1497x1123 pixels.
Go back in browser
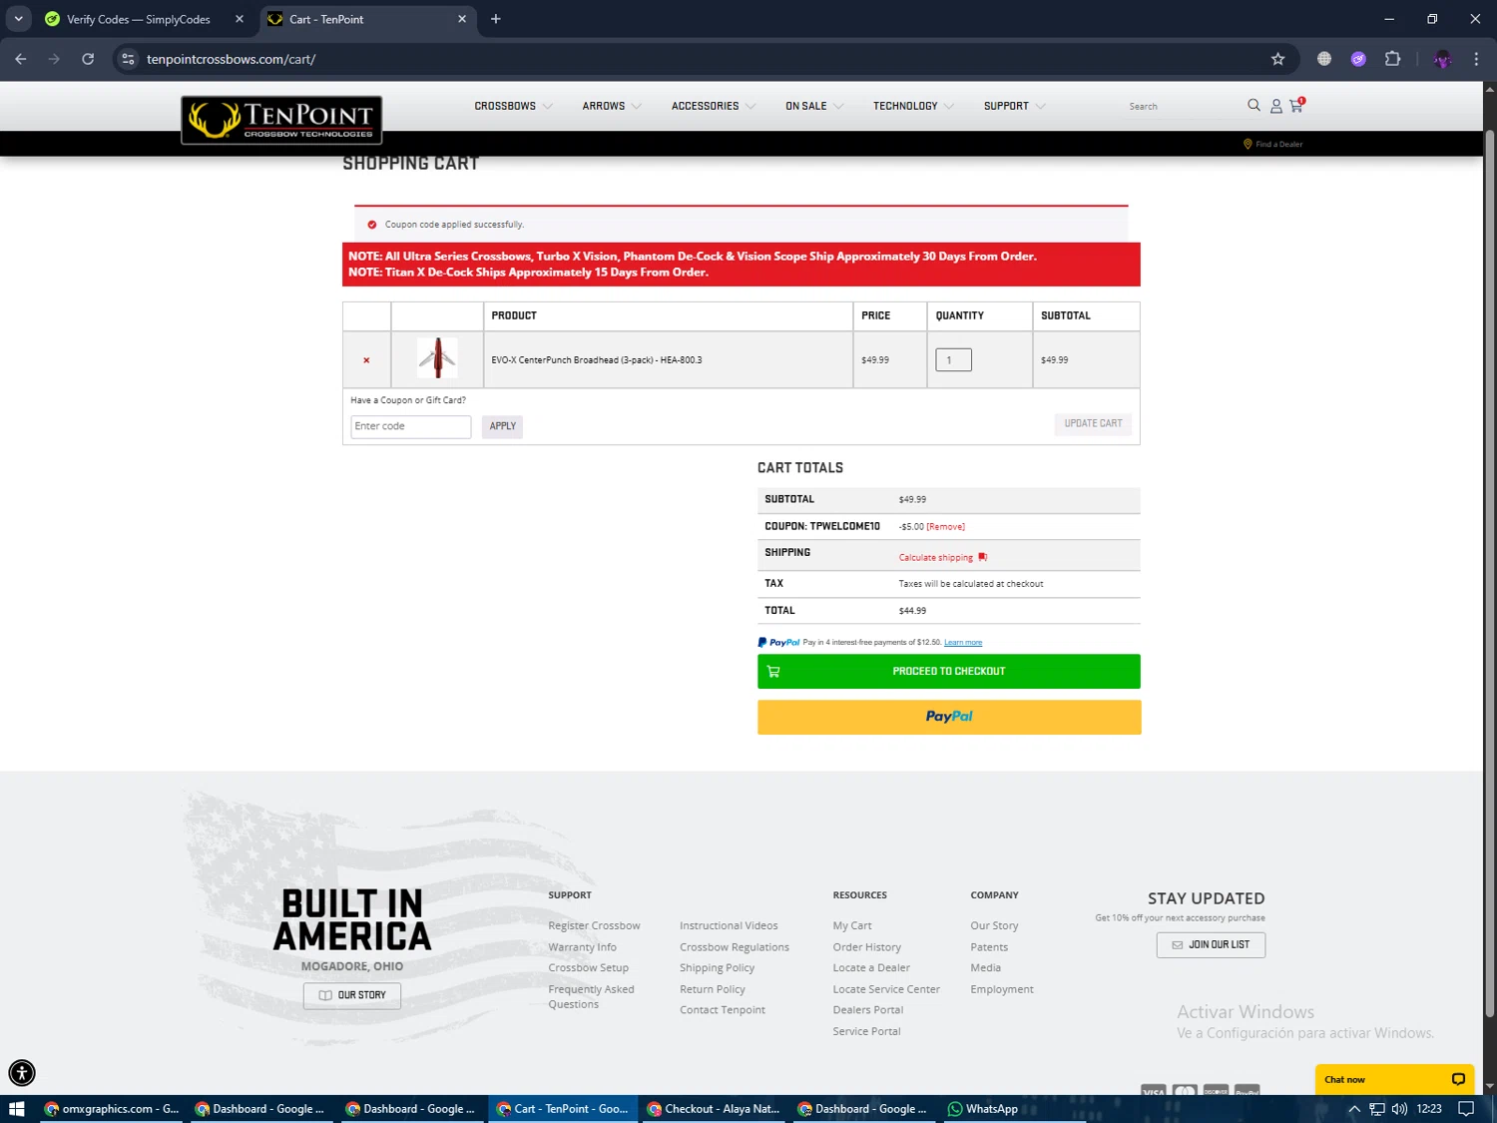click(x=21, y=59)
